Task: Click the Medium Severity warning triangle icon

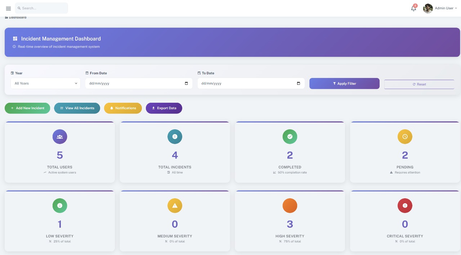Action: click(175, 205)
